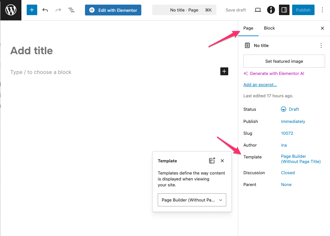Screen dimensions: 330x236
Task: Open page actions menu beside No title
Action: pyautogui.click(x=321, y=46)
